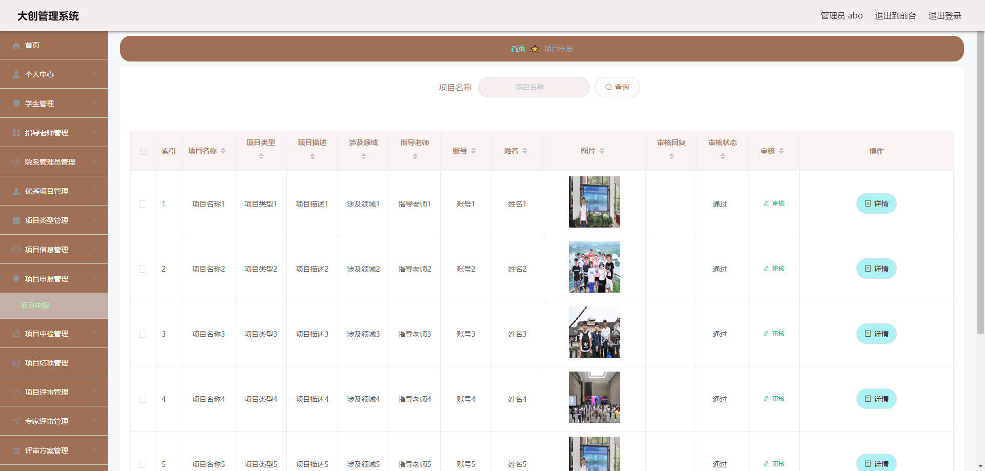Click the 学生管理 sidebar icon
The height and width of the screenshot is (471, 985).
(x=16, y=104)
